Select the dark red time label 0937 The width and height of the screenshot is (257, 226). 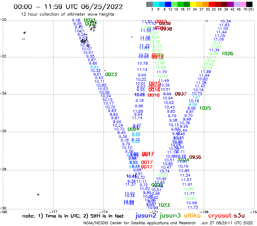(x=181, y=94)
